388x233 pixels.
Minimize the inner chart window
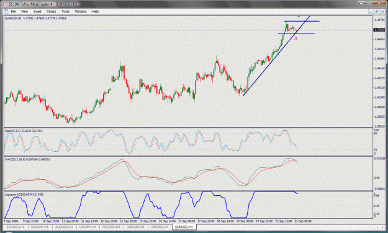pyautogui.click(x=371, y=11)
